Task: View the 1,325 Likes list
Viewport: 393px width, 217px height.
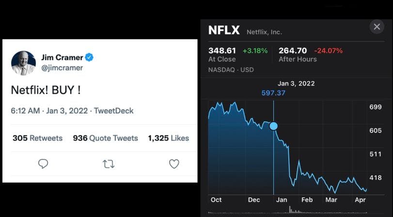Action: click(x=168, y=138)
